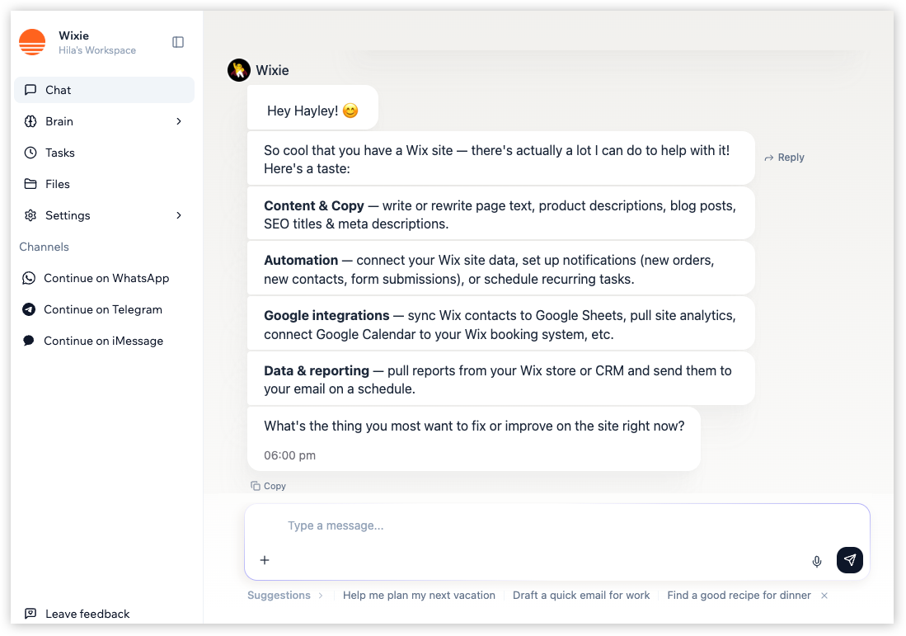Viewport: 906px width, 636px height.
Task: Dismiss the dinner recipe suggestion
Action: [x=824, y=595]
